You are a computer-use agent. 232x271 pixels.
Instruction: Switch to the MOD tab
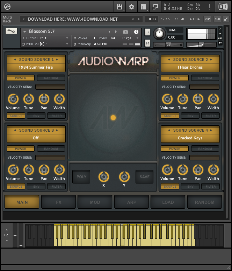(95, 202)
